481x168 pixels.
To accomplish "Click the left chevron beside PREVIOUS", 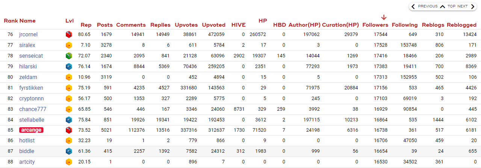I will click(413, 6).
